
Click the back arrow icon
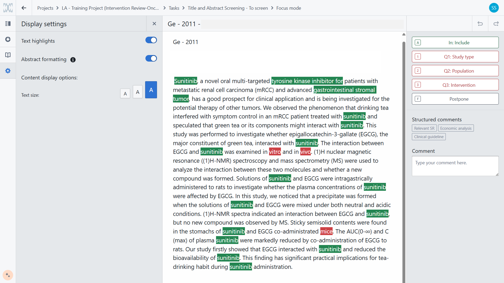coord(24,8)
